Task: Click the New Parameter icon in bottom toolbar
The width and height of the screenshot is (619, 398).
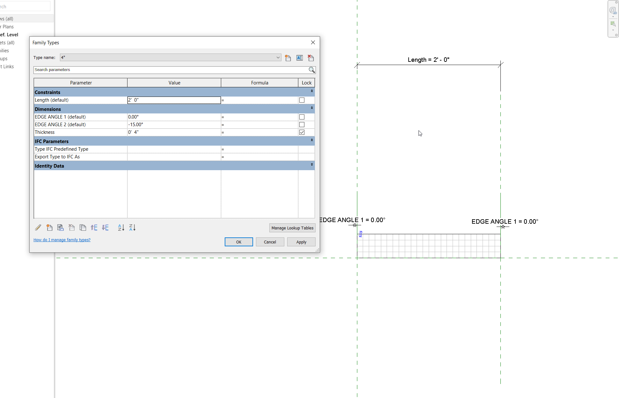Action: point(49,228)
